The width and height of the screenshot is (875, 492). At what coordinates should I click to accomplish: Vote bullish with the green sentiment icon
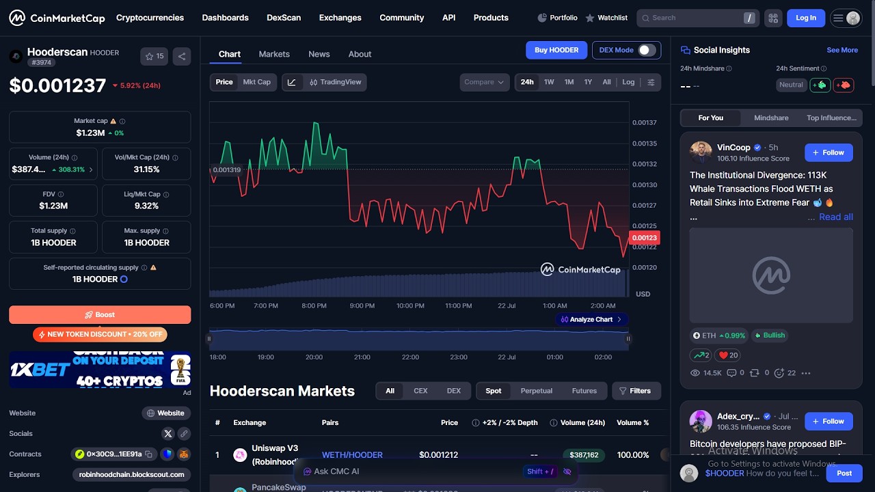(820, 85)
